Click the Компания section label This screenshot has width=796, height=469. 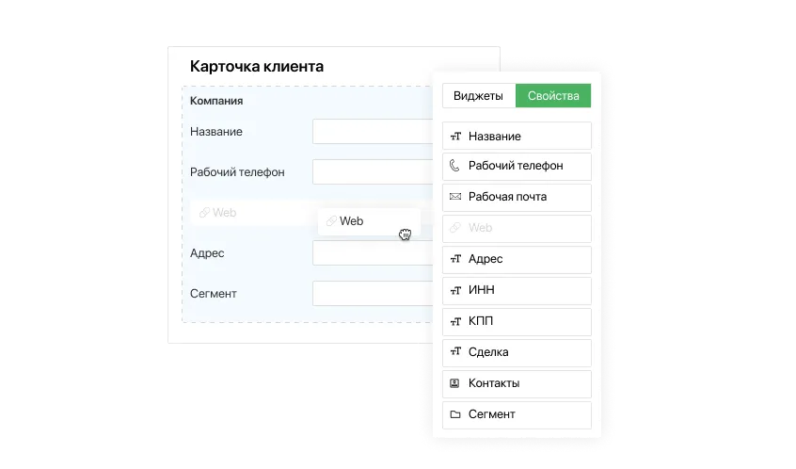coord(216,101)
